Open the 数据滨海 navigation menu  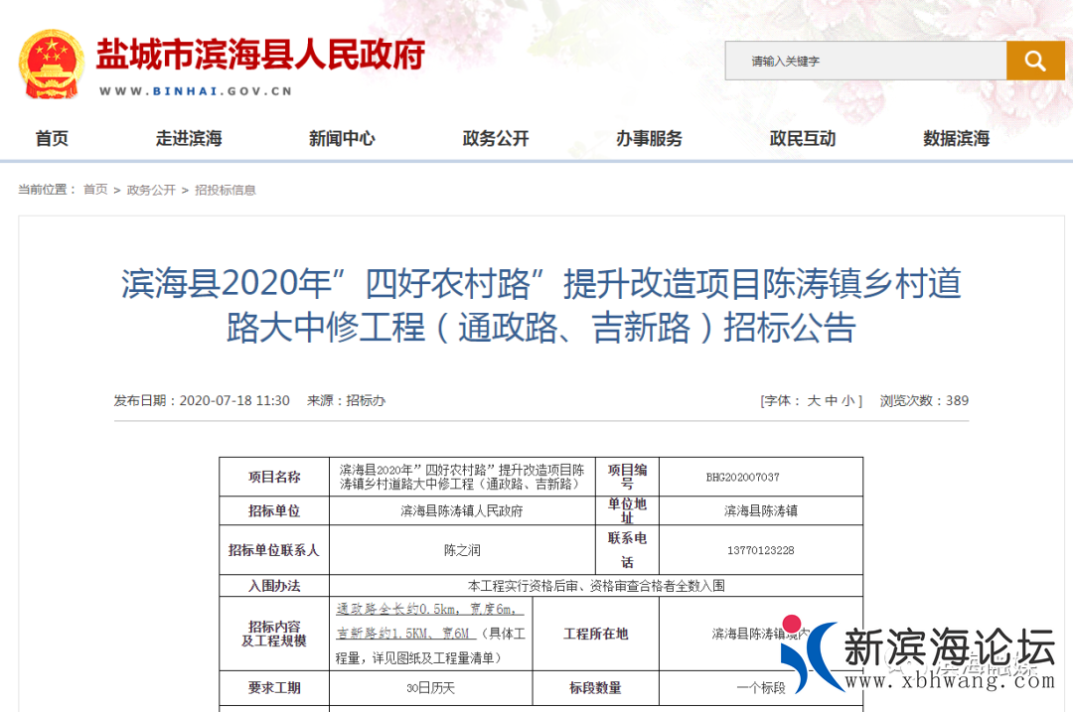(954, 139)
